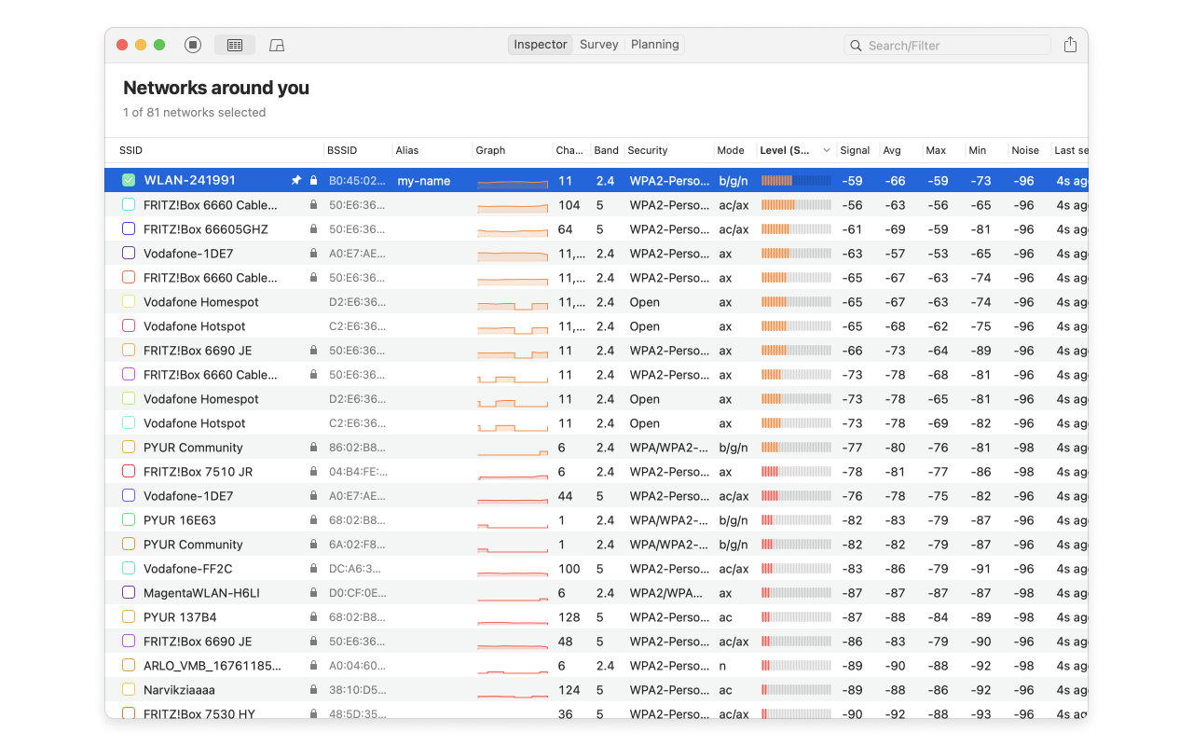Click lock icon beside Vodafone-FF2C
The height and width of the screenshot is (746, 1193).
click(313, 568)
